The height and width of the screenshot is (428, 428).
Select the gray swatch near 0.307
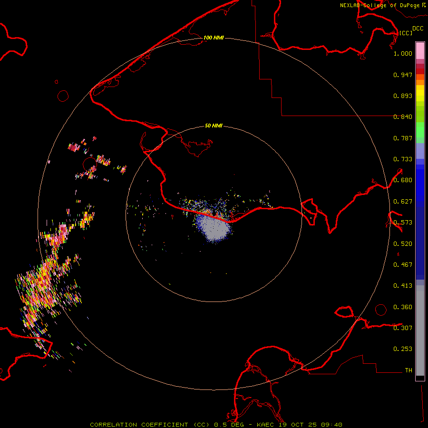coord(420,328)
